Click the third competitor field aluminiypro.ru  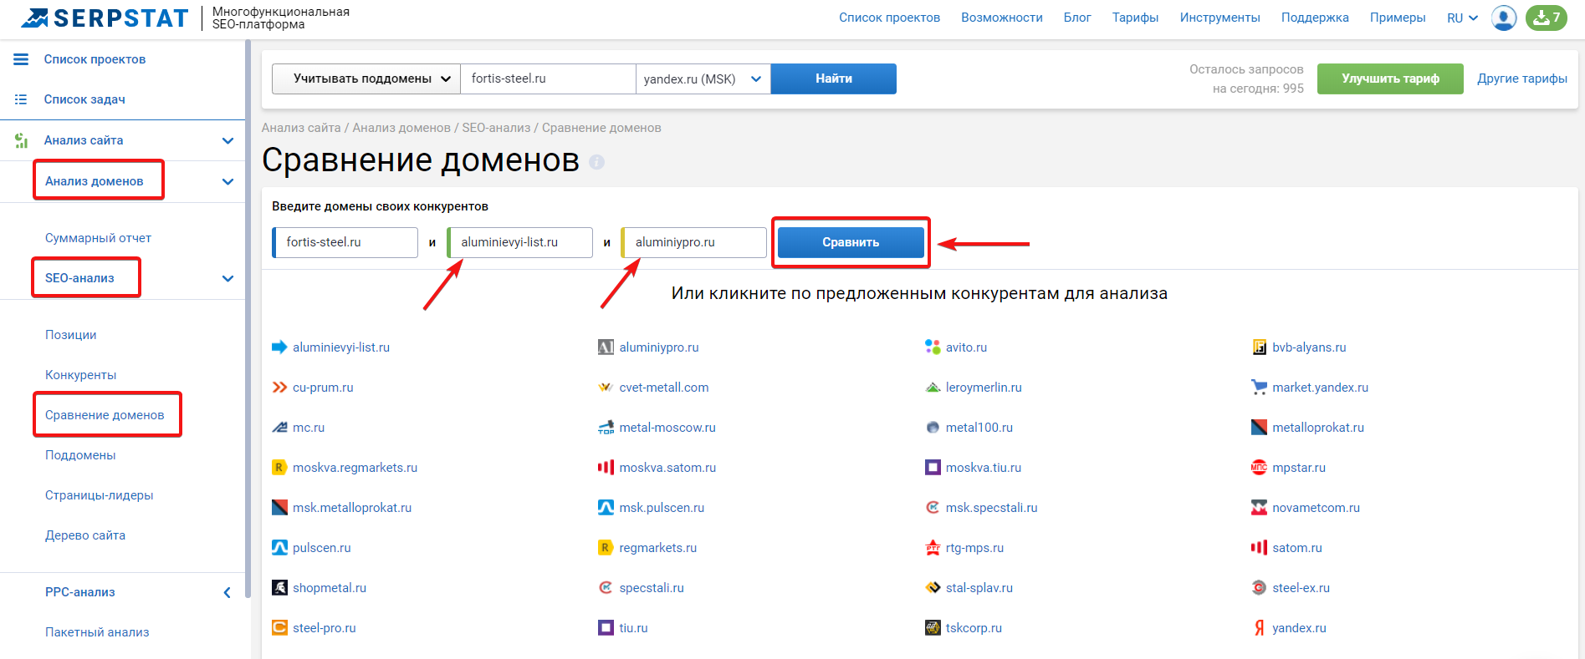point(694,242)
